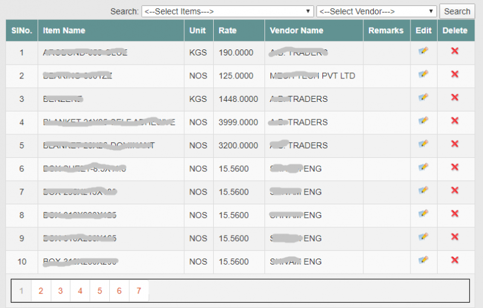Delete row 7 entry
Screen dimensions: 483x308
click(455, 190)
